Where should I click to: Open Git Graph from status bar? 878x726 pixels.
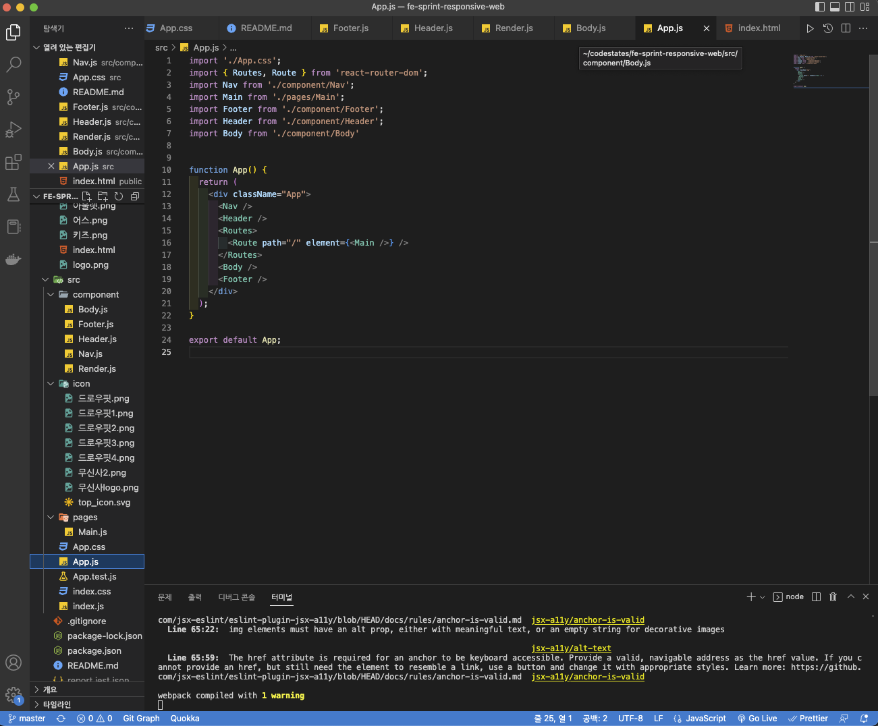coord(141,719)
